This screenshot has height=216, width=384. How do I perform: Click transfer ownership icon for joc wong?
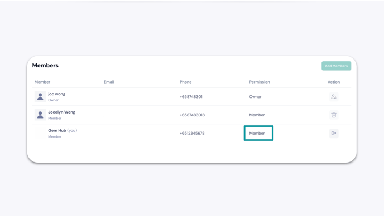pyautogui.click(x=334, y=97)
